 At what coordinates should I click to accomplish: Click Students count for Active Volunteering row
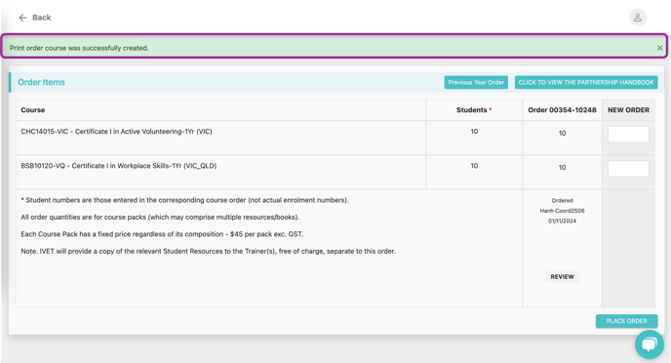point(474,132)
